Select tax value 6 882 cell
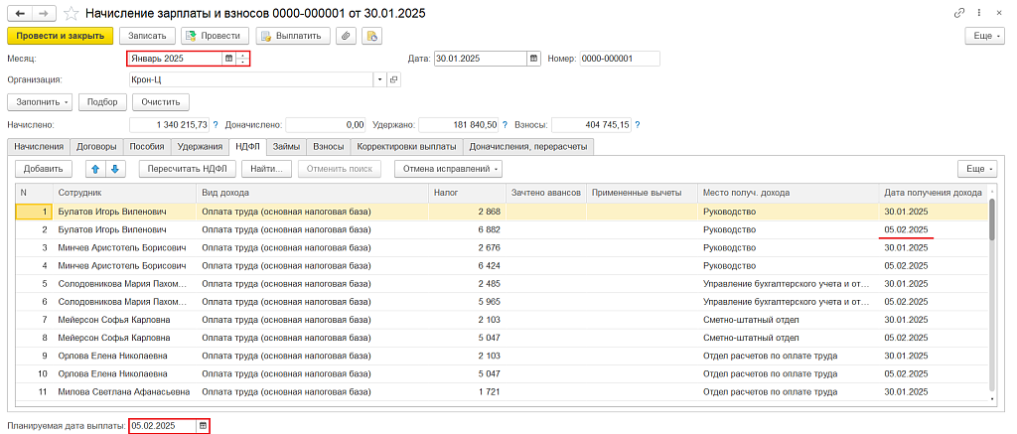Image resolution: width=1017 pixels, height=434 pixels. click(x=467, y=229)
